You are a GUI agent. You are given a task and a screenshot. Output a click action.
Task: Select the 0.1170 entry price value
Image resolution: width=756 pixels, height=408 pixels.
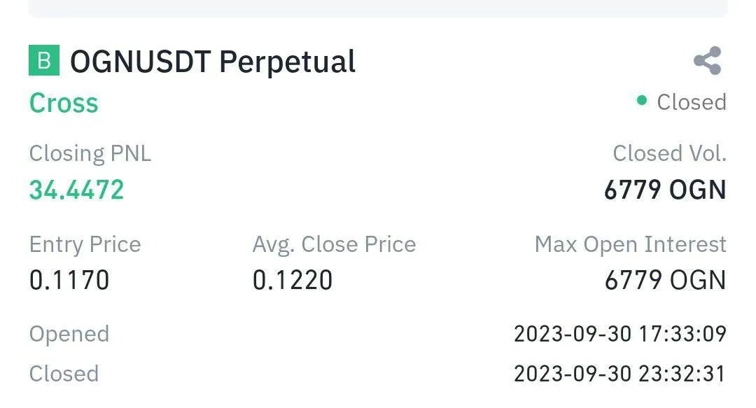click(x=69, y=281)
